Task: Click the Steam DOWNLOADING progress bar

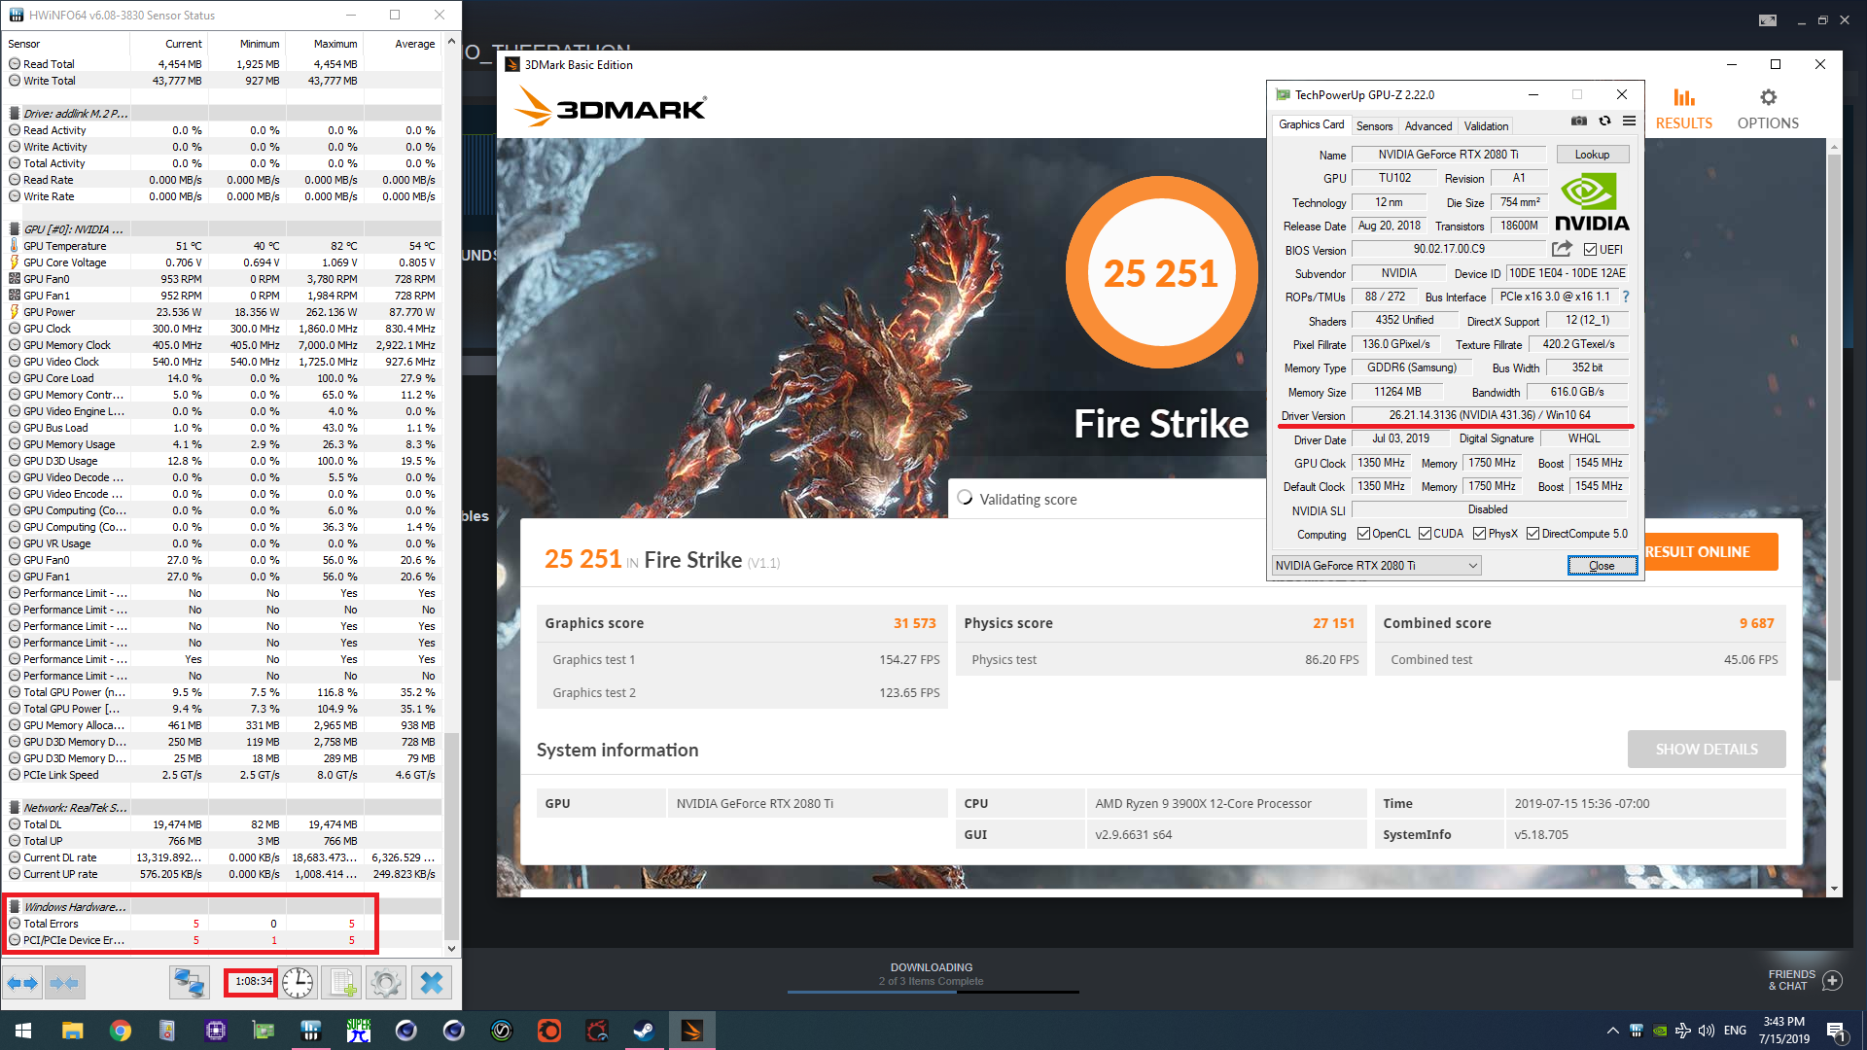Action: 933,992
